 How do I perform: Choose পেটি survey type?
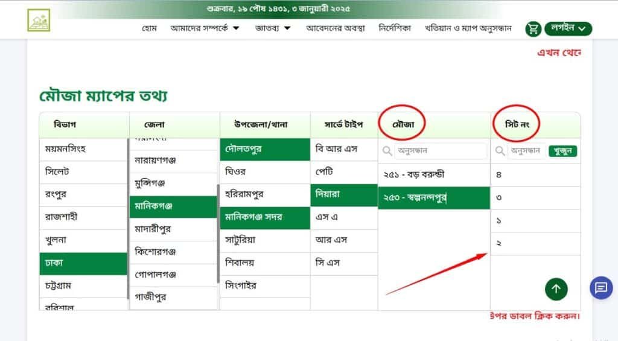[344, 172]
